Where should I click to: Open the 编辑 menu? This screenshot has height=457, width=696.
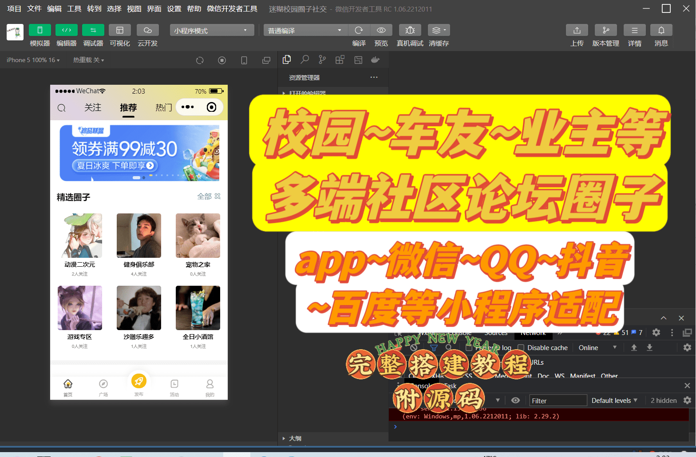54,9
